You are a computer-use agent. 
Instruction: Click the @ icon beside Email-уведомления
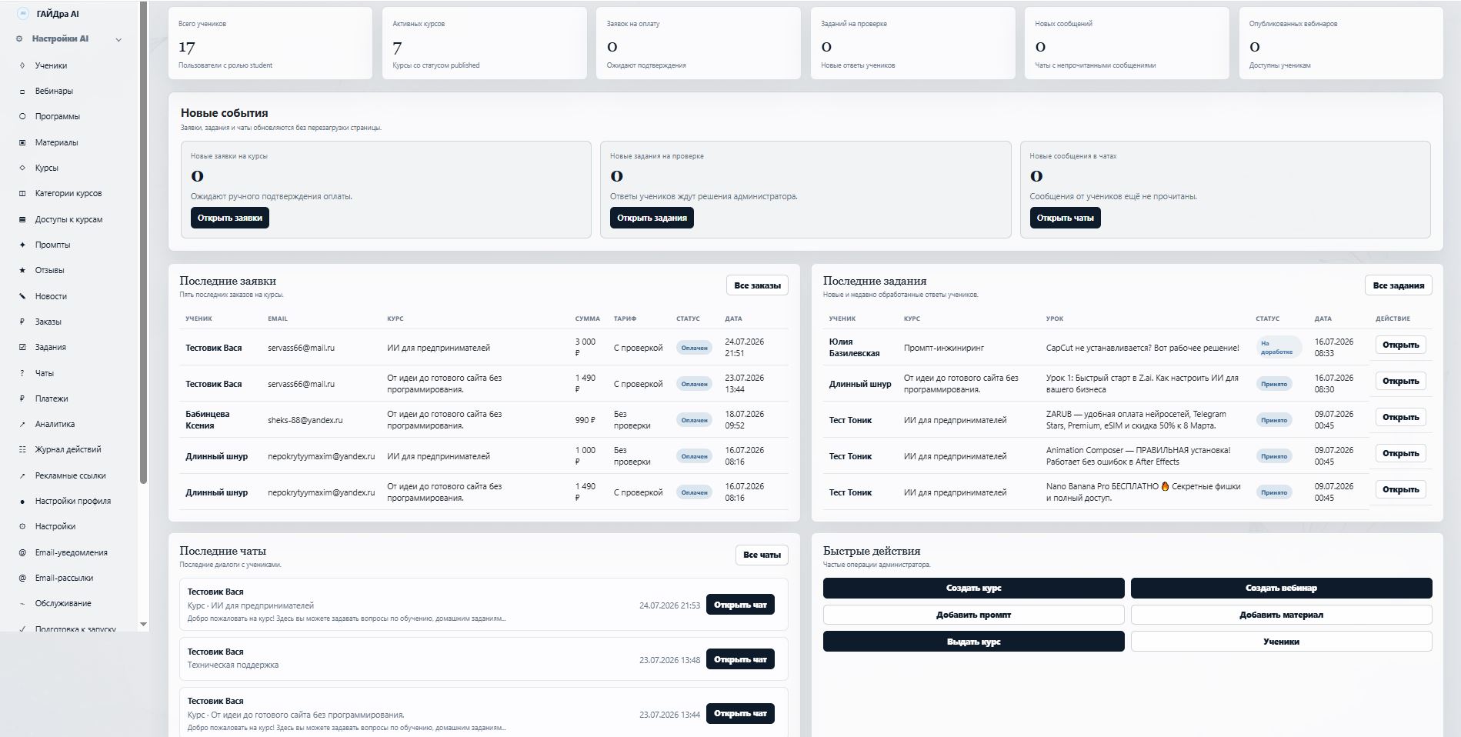click(x=22, y=552)
